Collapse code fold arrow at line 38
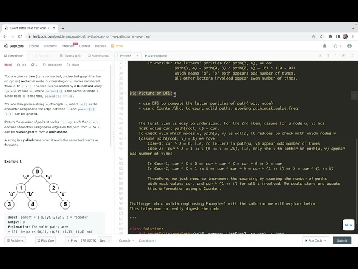This screenshot has width=358, height=269. 125,94
